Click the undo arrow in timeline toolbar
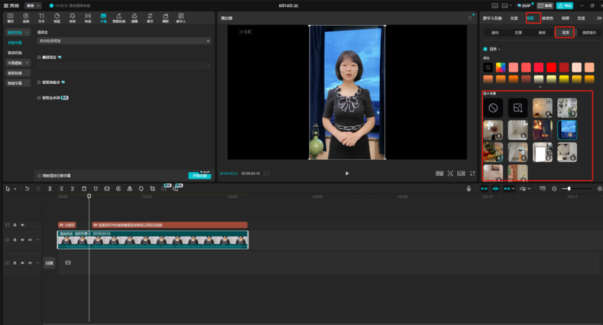 point(27,189)
